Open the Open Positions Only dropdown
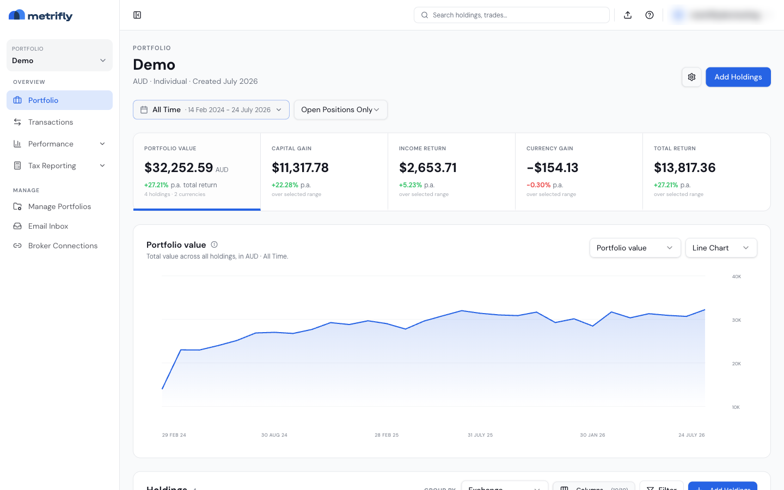 tap(341, 110)
